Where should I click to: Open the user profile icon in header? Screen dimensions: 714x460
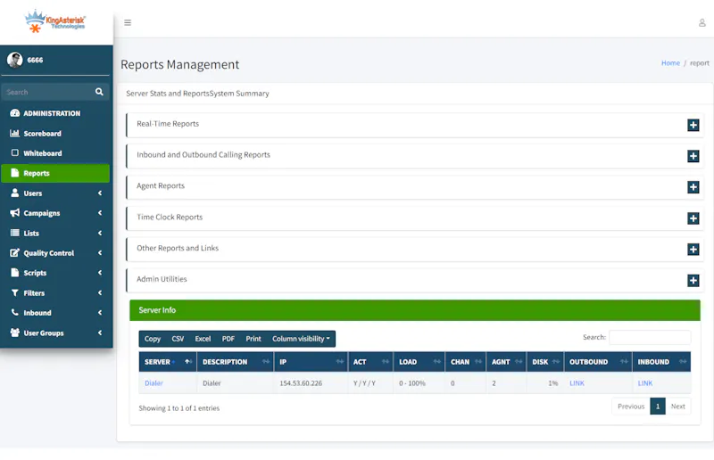(x=702, y=22)
